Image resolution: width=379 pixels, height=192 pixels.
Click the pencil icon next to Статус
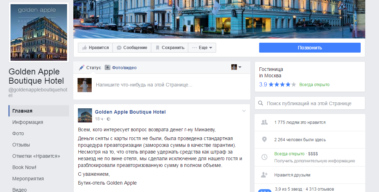81,67
